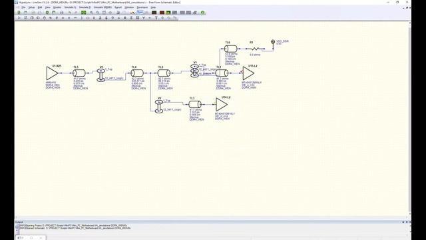Open the Window menu
This screenshot has height=240, width=426.
pyautogui.click(x=129, y=7)
